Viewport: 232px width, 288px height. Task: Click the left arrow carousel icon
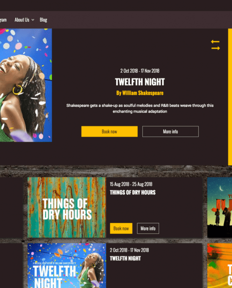215,42
